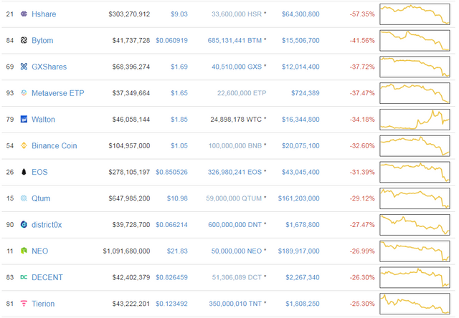Open Binance Coin price graph thumbnail
This screenshot has width=459, height=318.
(416, 145)
